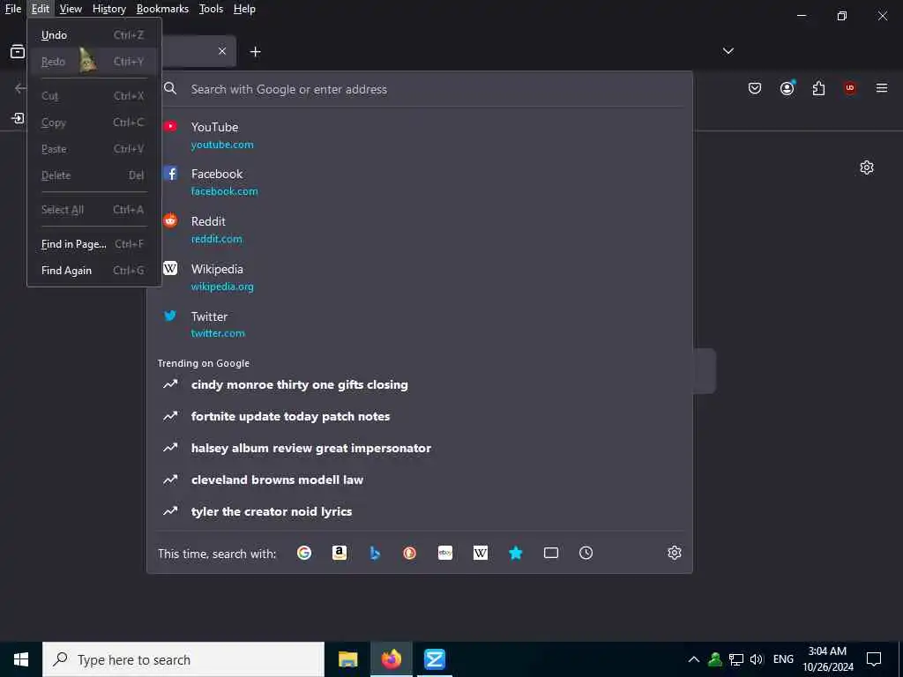Click the Save to Pocket icon

pos(755,88)
